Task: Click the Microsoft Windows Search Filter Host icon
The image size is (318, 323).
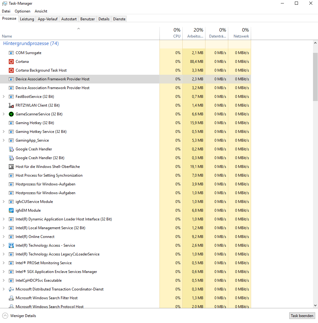Action: pyautogui.click(x=11, y=298)
